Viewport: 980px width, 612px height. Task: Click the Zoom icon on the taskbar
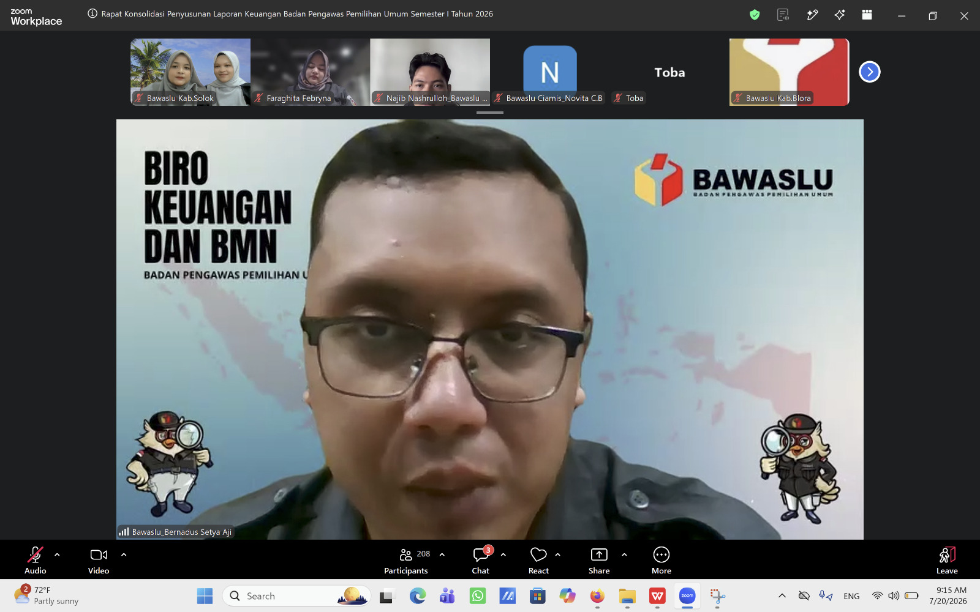(x=687, y=596)
